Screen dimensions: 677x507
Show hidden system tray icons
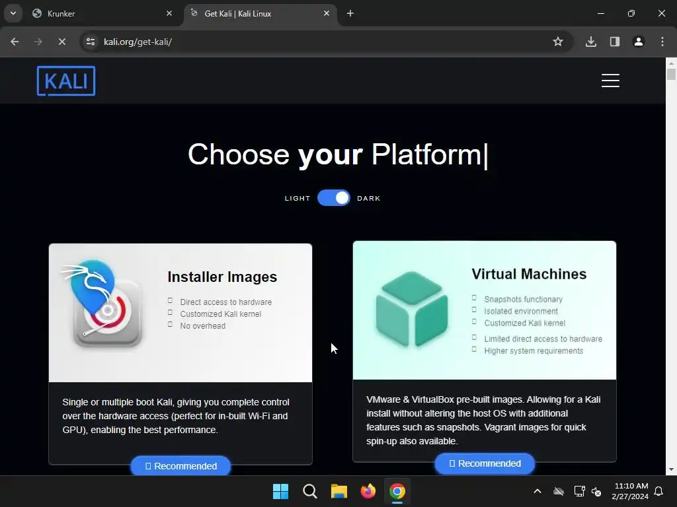tap(538, 491)
